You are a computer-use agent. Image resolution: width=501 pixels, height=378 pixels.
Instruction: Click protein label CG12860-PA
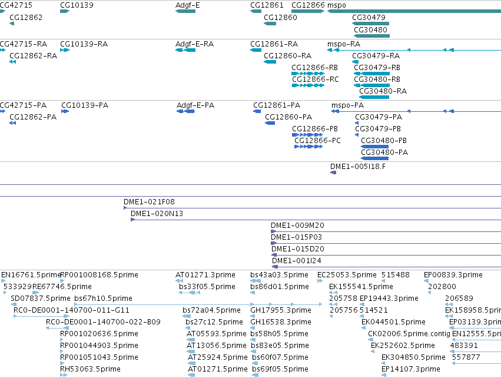tap(288, 117)
